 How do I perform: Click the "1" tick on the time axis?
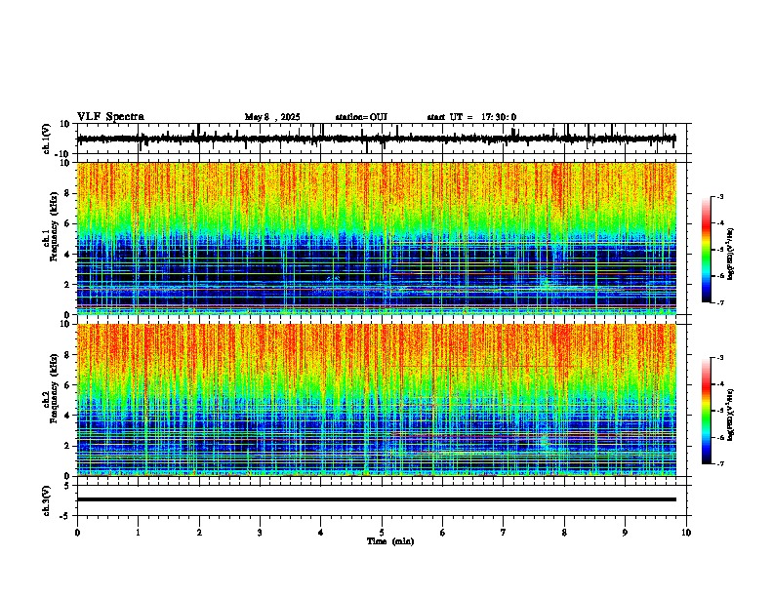[x=138, y=533]
